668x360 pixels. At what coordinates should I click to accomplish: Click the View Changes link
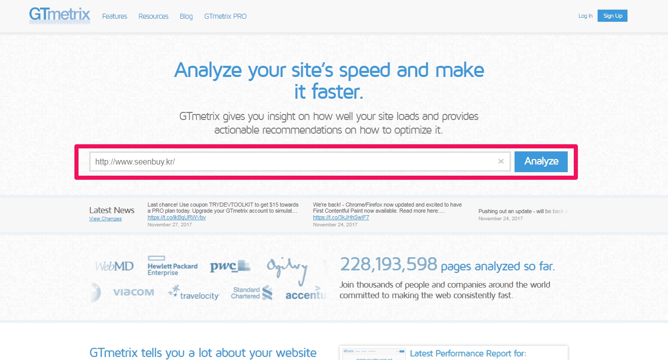point(105,219)
